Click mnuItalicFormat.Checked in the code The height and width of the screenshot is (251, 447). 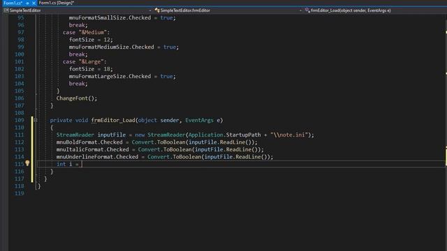pyautogui.click(x=92, y=149)
